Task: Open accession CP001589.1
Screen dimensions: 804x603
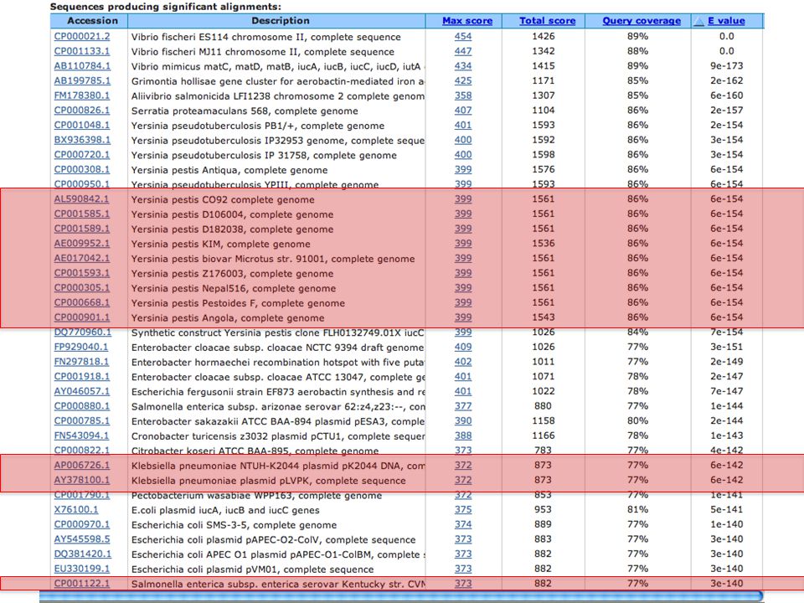Action: [82, 229]
